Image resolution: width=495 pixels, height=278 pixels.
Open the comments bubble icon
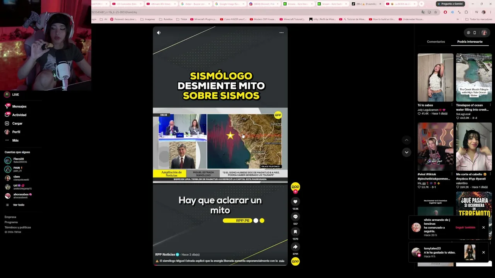[x=295, y=217]
